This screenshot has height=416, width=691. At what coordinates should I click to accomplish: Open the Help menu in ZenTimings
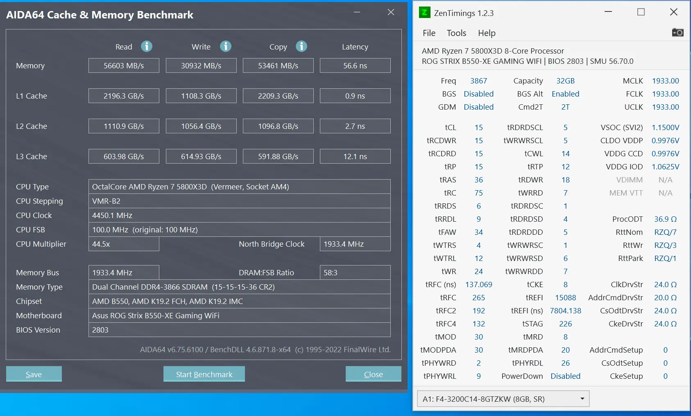pos(487,33)
